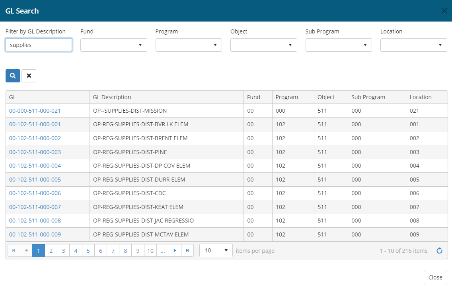Screen dimensions: 452x289
Task: Click the blue magnifier search button
Action: [13, 76]
